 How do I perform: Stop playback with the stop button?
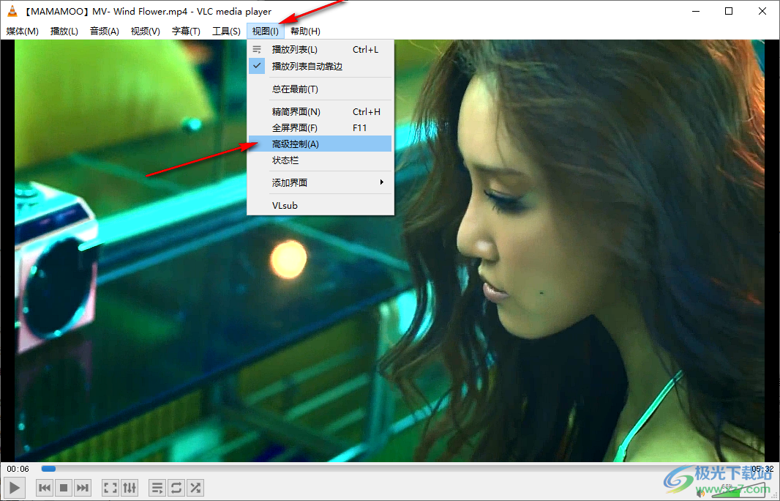pyautogui.click(x=64, y=488)
